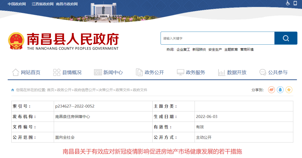
Task: Click the grid icon beside 县情概况
Action: coord(57,72)
